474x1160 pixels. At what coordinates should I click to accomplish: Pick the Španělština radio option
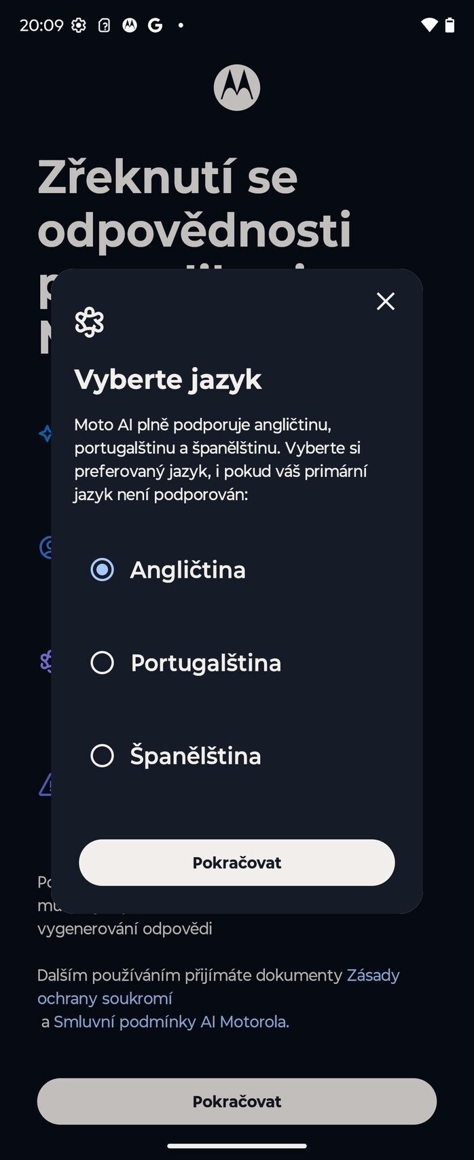click(x=103, y=756)
